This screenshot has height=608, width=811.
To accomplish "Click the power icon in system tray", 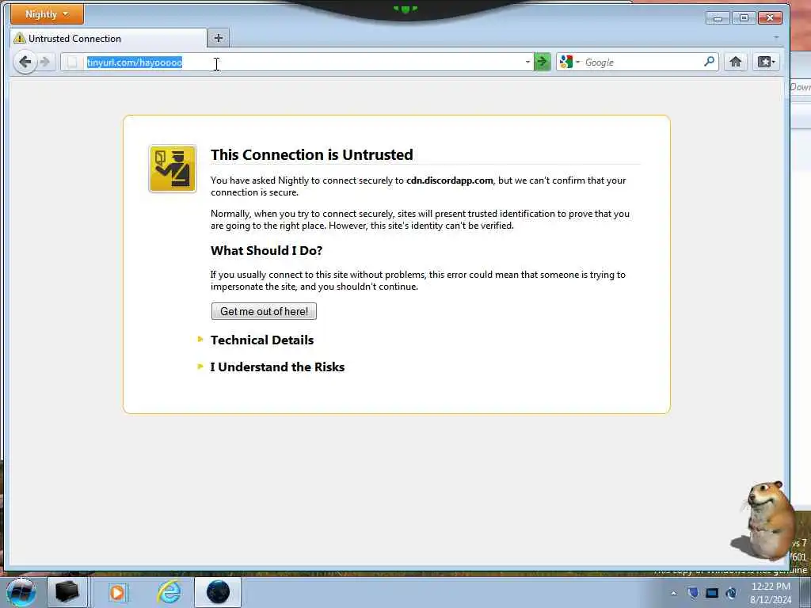I will point(731,593).
